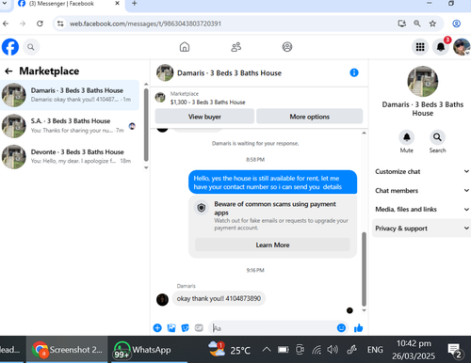Click the Facebook search magnifier icon
Screen dimensions: 471x363
(x=30, y=47)
